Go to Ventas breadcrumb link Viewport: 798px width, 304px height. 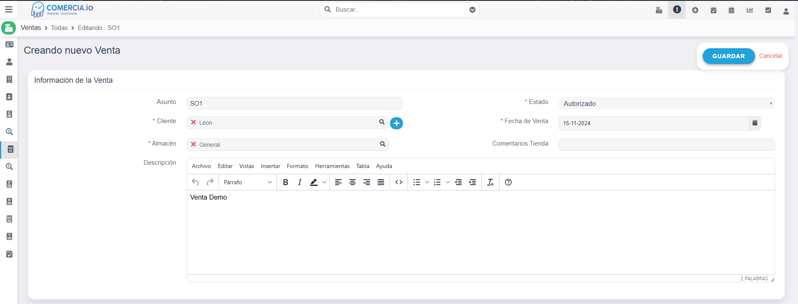[31, 28]
